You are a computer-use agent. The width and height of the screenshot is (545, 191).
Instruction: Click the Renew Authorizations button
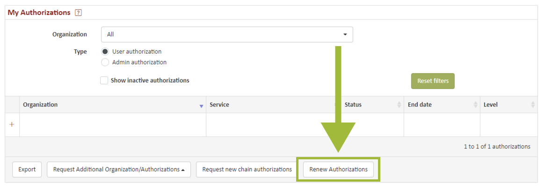click(x=338, y=170)
